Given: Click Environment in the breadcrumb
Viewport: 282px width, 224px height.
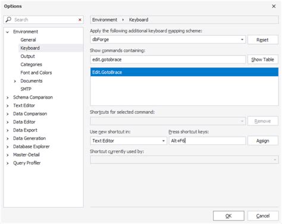Looking at the screenshot, I should point(105,20).
